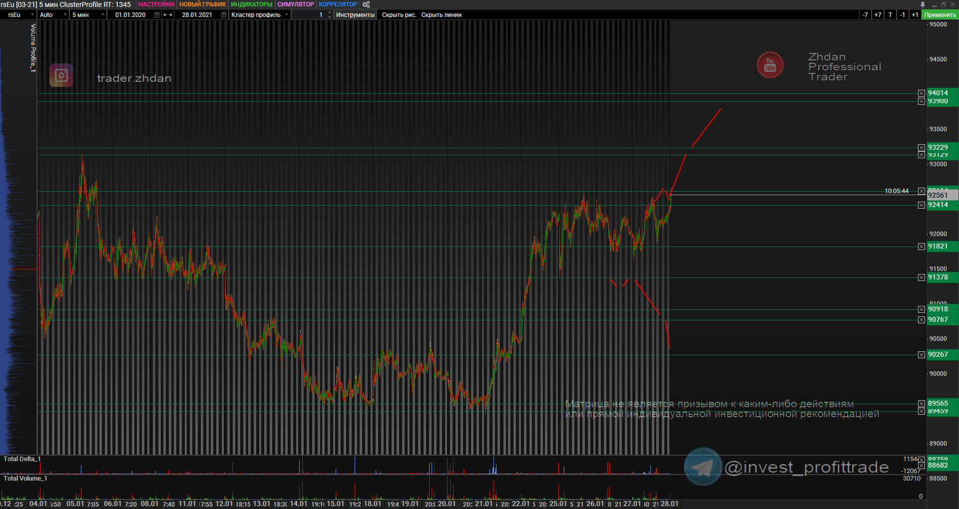Delete the 91821 level using its X box
The height and width of the screenshot is (509, 959).
921,247
